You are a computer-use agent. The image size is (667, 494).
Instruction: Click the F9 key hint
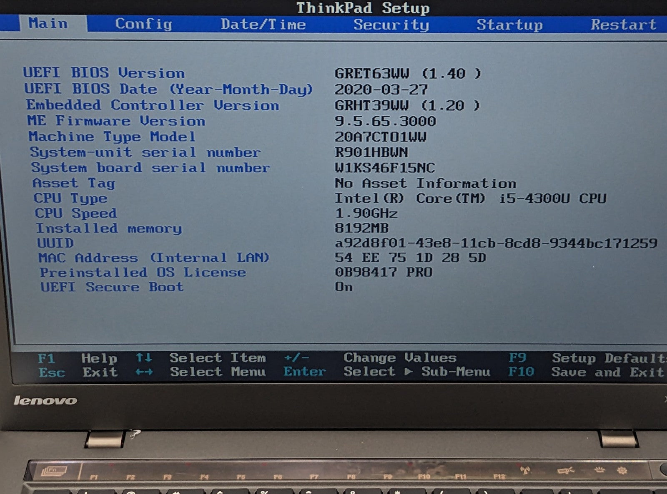tap(517, 357)
